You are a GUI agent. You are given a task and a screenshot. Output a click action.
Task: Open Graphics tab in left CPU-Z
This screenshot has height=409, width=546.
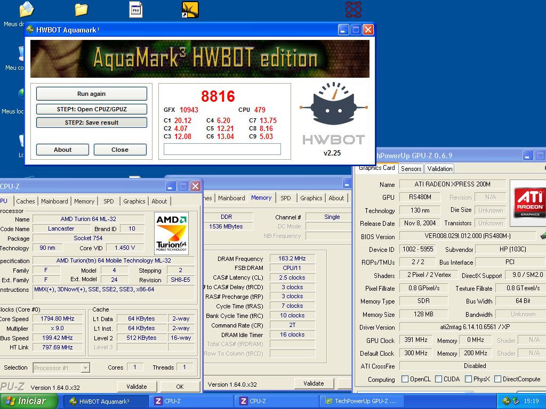coord(134,201)
